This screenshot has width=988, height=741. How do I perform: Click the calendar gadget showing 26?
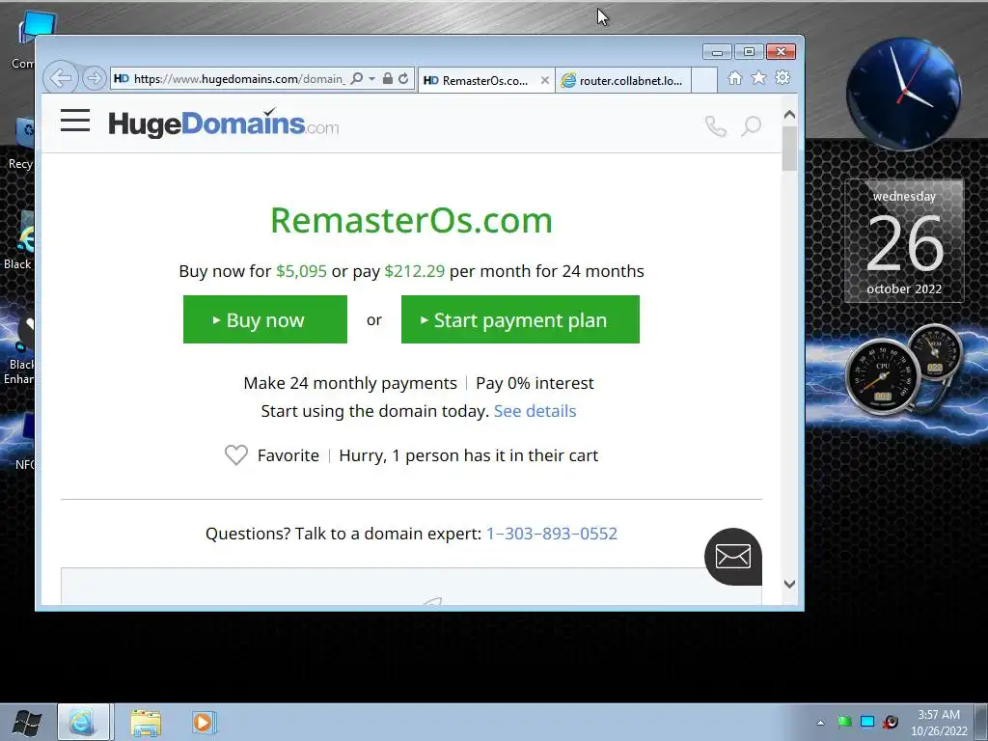(x=904, y=242)
